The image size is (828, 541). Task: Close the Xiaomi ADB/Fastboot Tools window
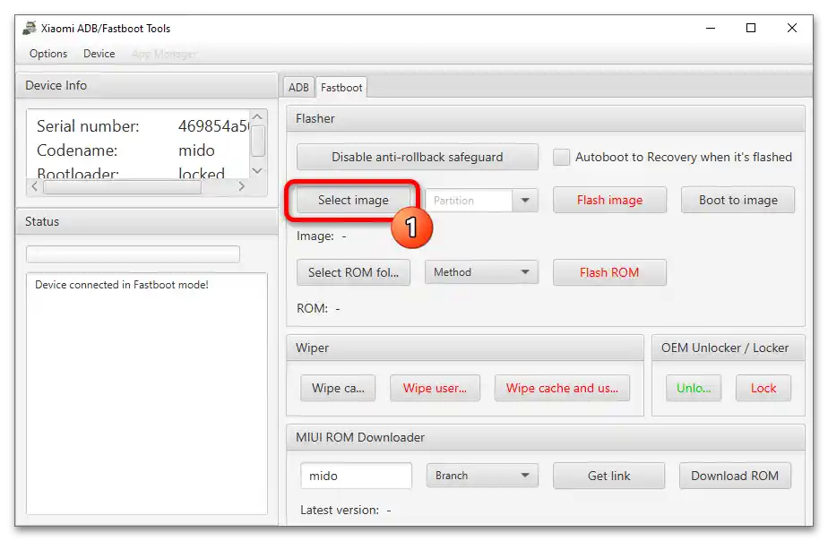click(792, 28)
